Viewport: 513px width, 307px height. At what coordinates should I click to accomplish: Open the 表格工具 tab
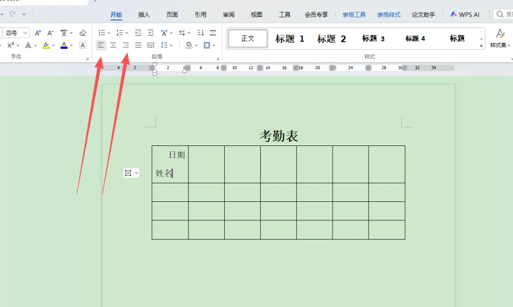click(354, 15)
